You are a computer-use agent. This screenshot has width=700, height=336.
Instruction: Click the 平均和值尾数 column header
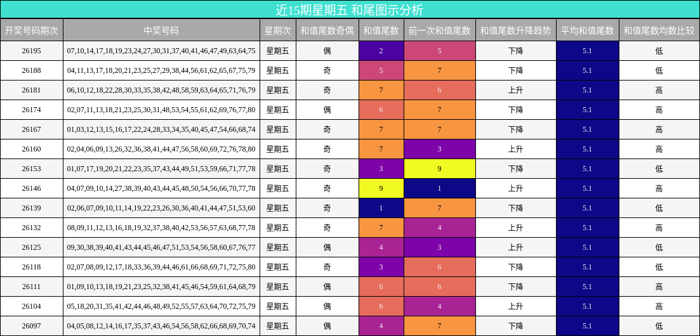tap(588, 30)
